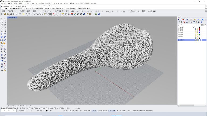Toggle the lock icon of レイヤ 03

(198, 33)
